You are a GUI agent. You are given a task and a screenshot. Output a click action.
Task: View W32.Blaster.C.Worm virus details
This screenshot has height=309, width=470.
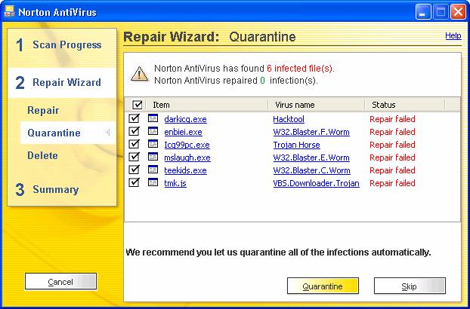coord(312,170)
